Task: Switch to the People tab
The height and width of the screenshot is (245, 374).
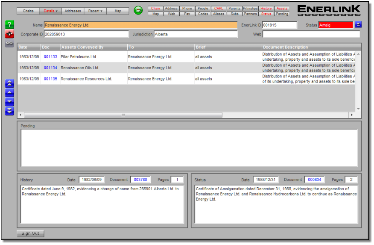Action: (203, 9)
